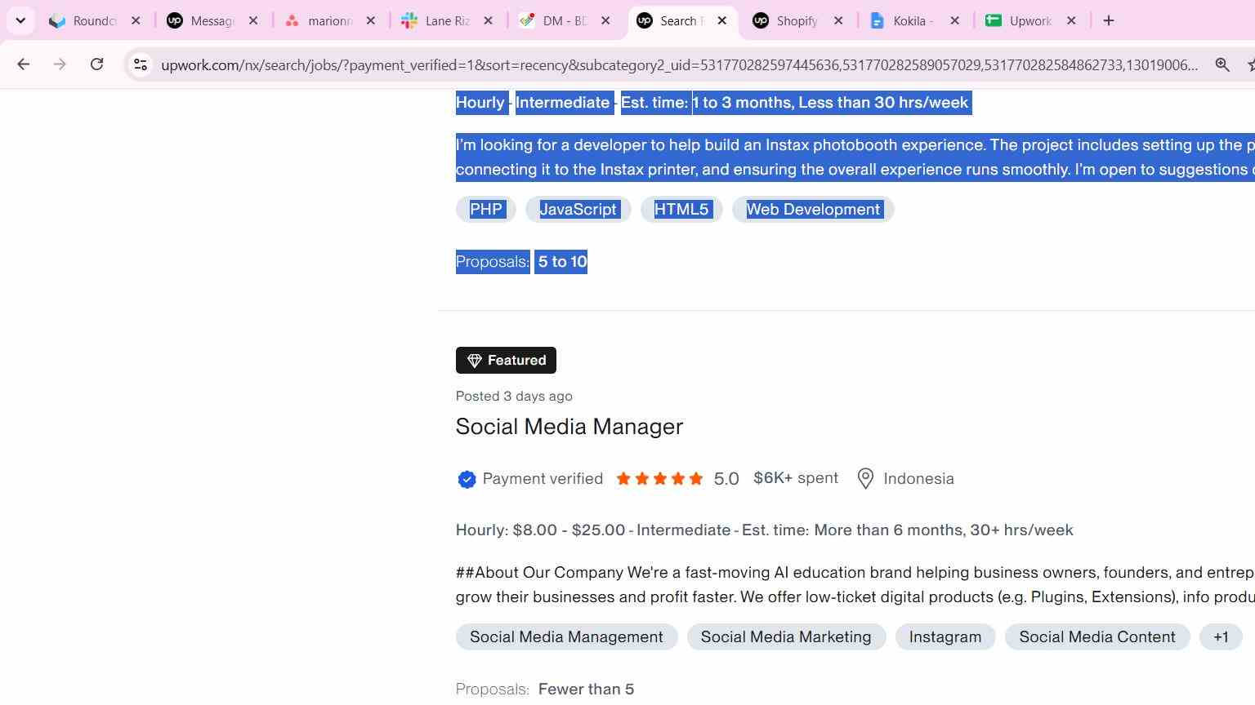
Task: Expand the tab search dropdown arrow
Action: pos(20,20)
